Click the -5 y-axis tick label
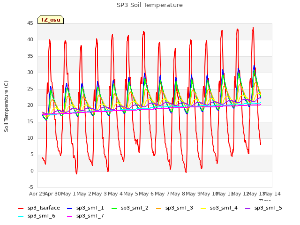The image size is (300, 225). point(31,187)
